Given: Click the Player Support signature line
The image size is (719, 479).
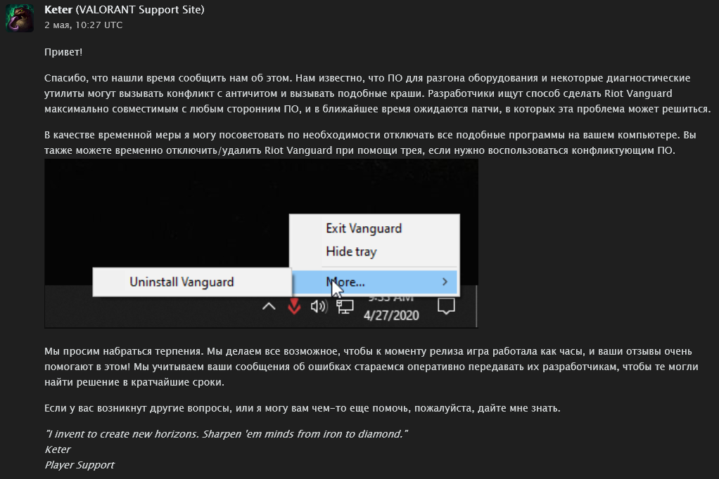Looking at the screenshot, I should 79,465.
